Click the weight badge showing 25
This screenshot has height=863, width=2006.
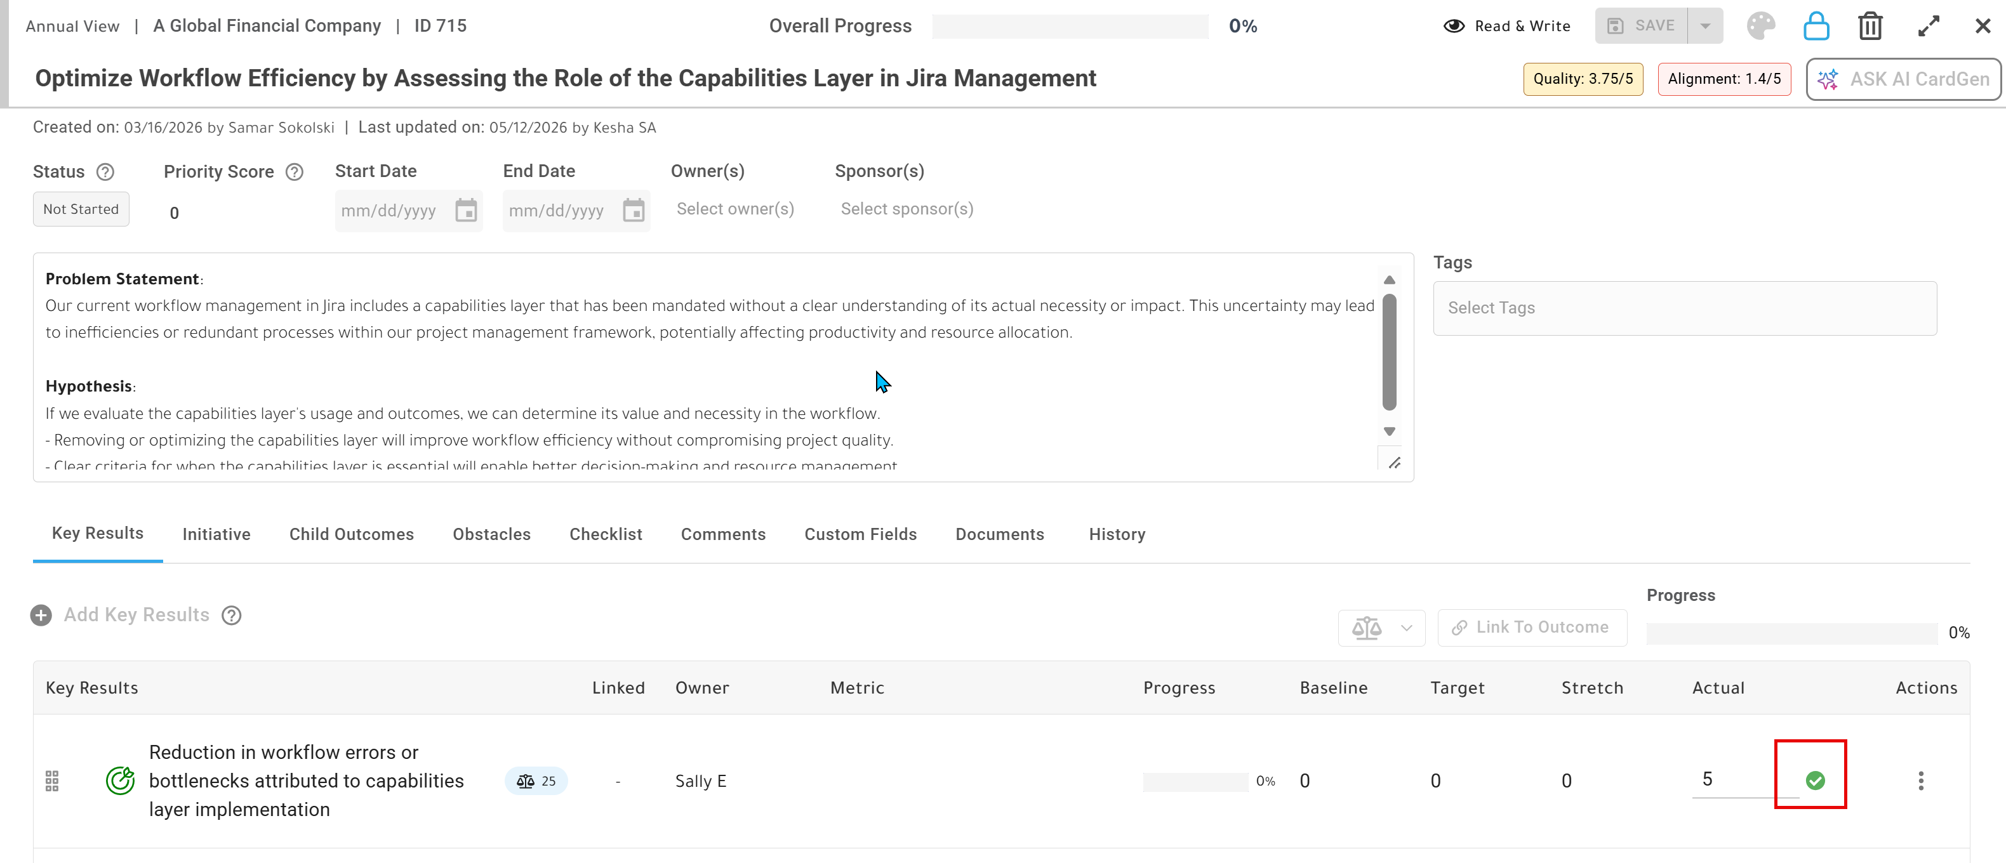coord(536,781)
